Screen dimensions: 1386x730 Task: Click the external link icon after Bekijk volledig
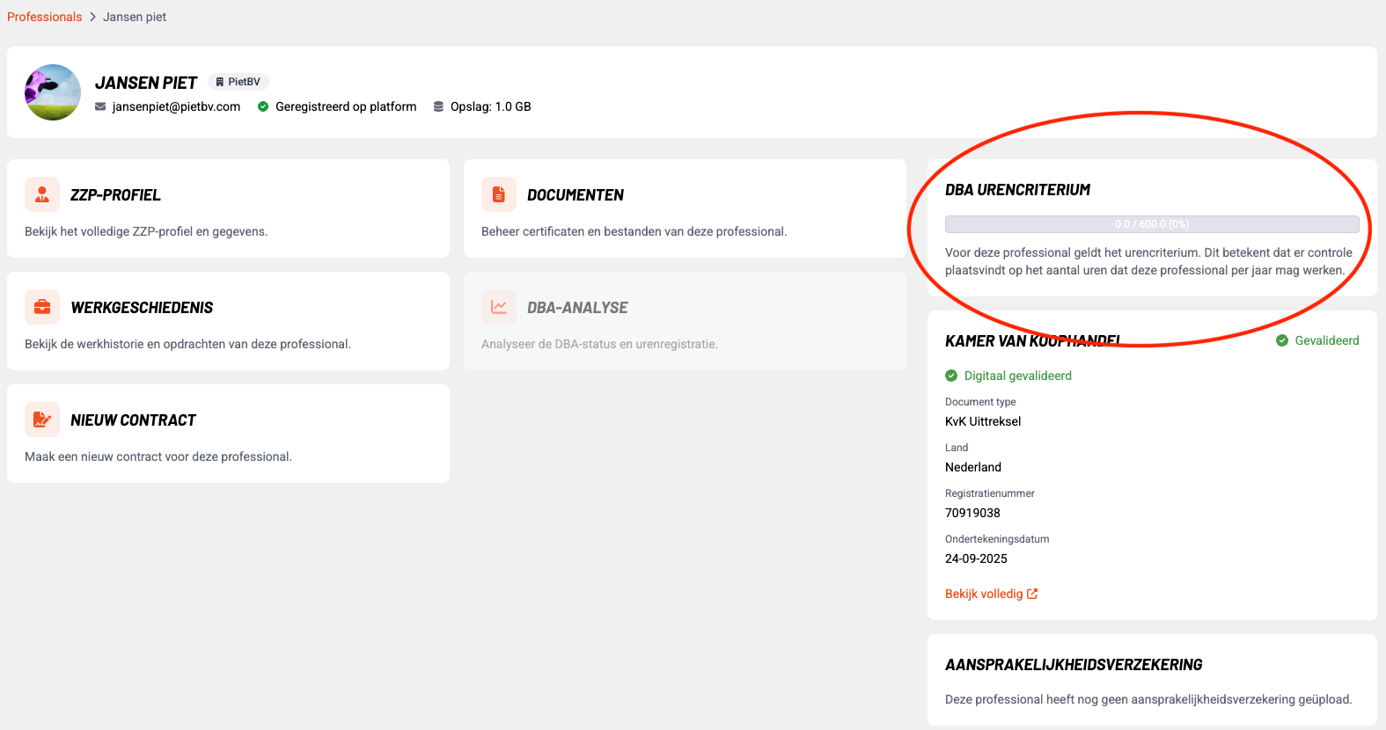pyautogui.click(x=1032, y=594)
